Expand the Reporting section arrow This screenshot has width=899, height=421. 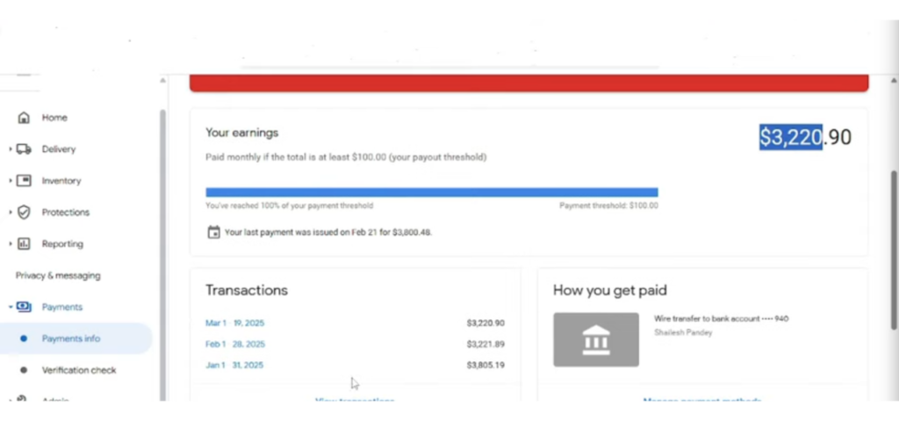click(11, 244)
